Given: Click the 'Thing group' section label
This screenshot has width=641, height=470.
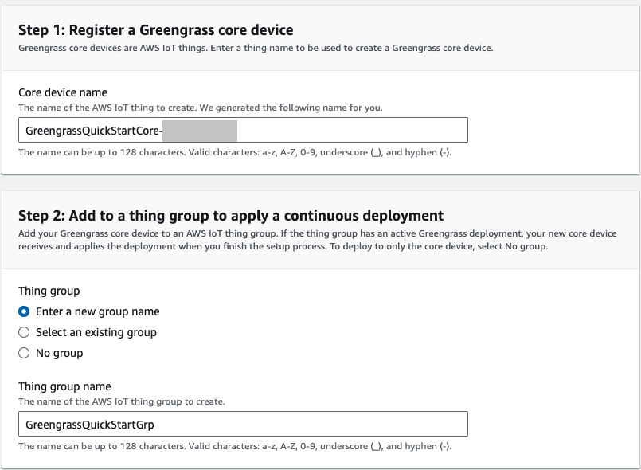Looking at the screenshot, I should point(49,291).
